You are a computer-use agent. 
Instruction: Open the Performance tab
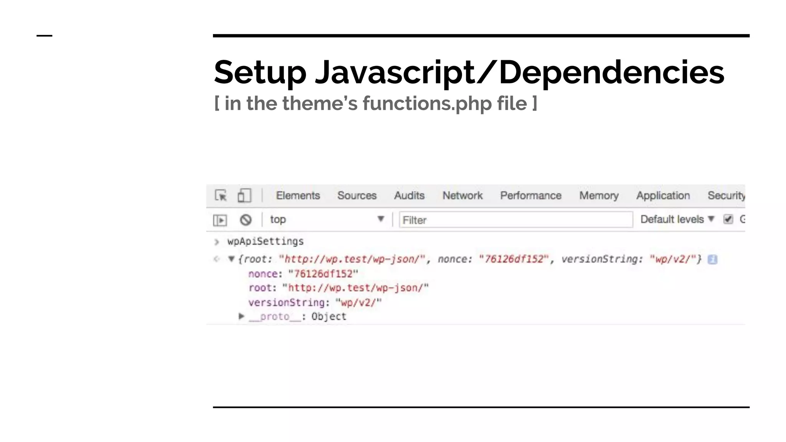[x=530, y=195]
